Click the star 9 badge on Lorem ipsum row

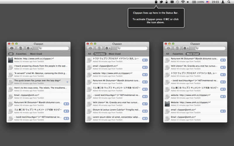(x=145, y=119)
